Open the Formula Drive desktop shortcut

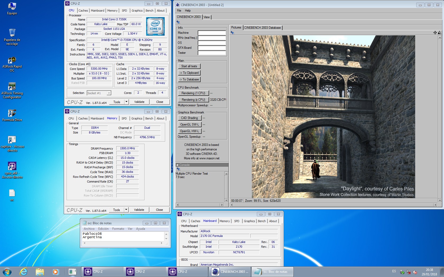pos(12,115)
